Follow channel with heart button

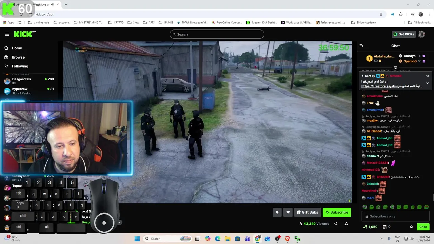tap(288, 212)
